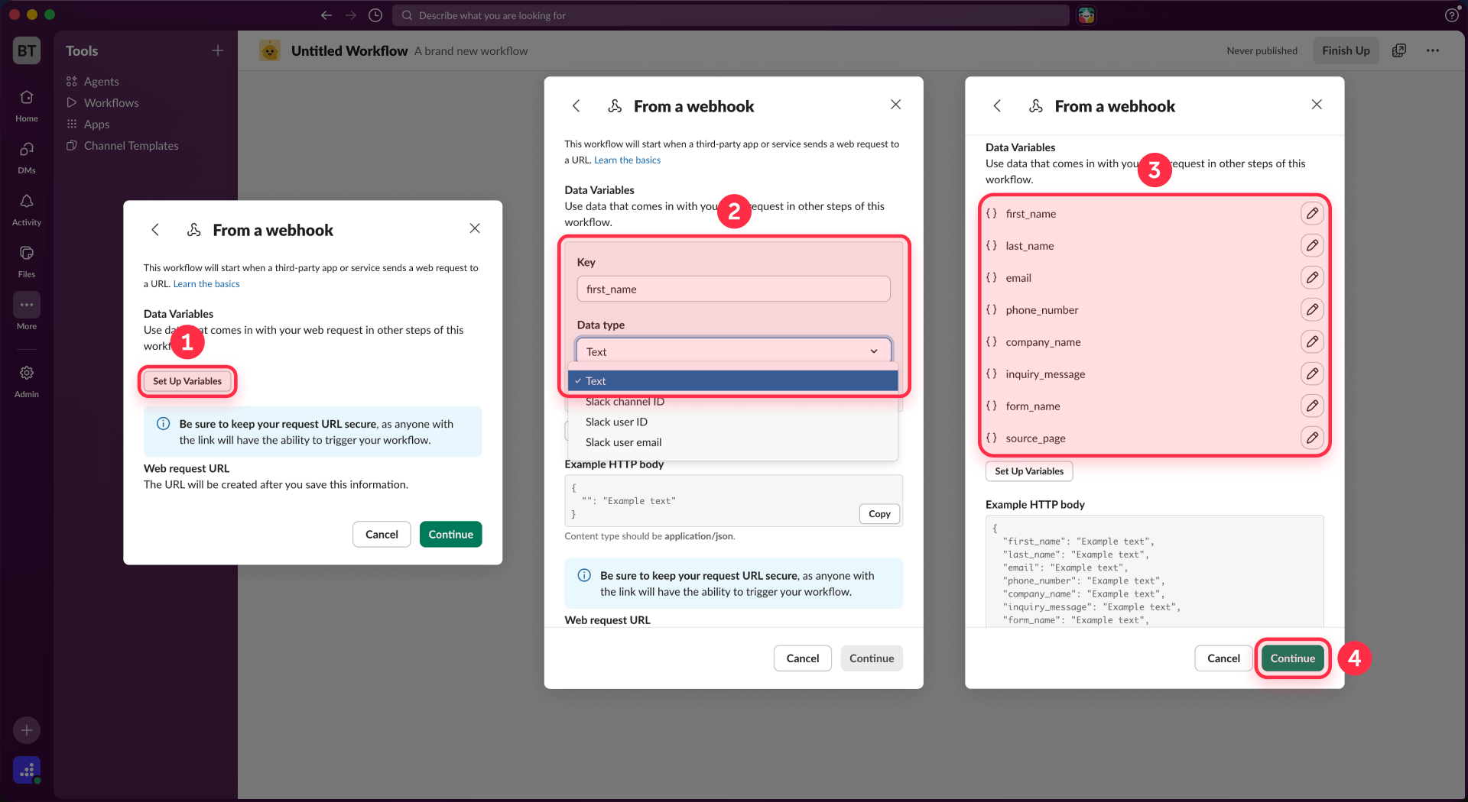1468x802 pixels.
Task: Click Set Up Variables in right dialog
Action: click(1029, 471)
